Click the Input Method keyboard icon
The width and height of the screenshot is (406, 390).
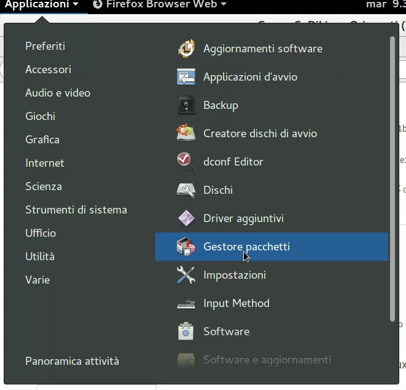coord(186,303)
